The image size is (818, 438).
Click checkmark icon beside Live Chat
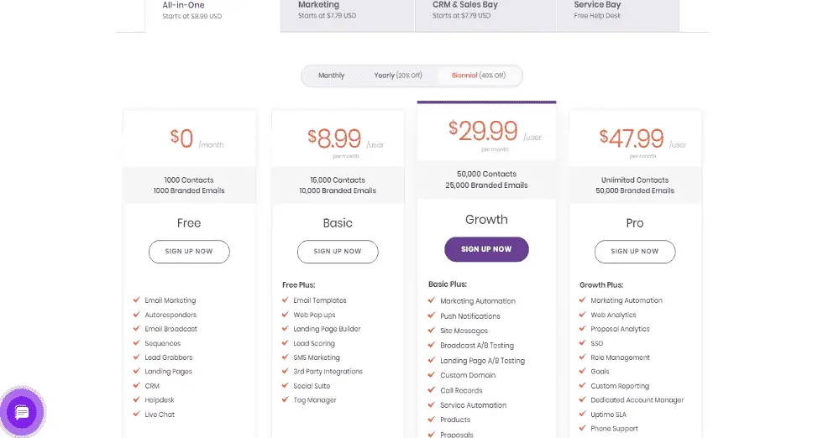[x=137, y=414]
